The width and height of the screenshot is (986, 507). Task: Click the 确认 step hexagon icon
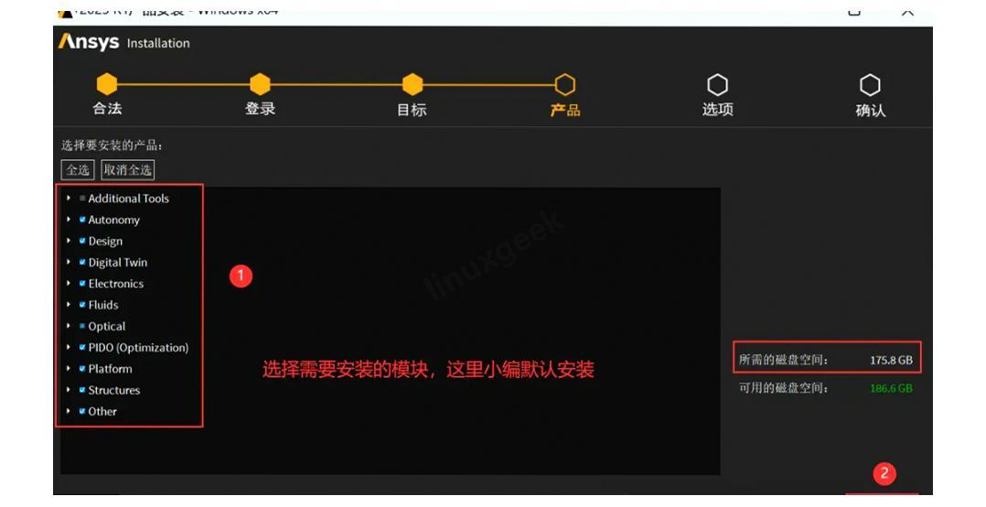coord(871,84)
